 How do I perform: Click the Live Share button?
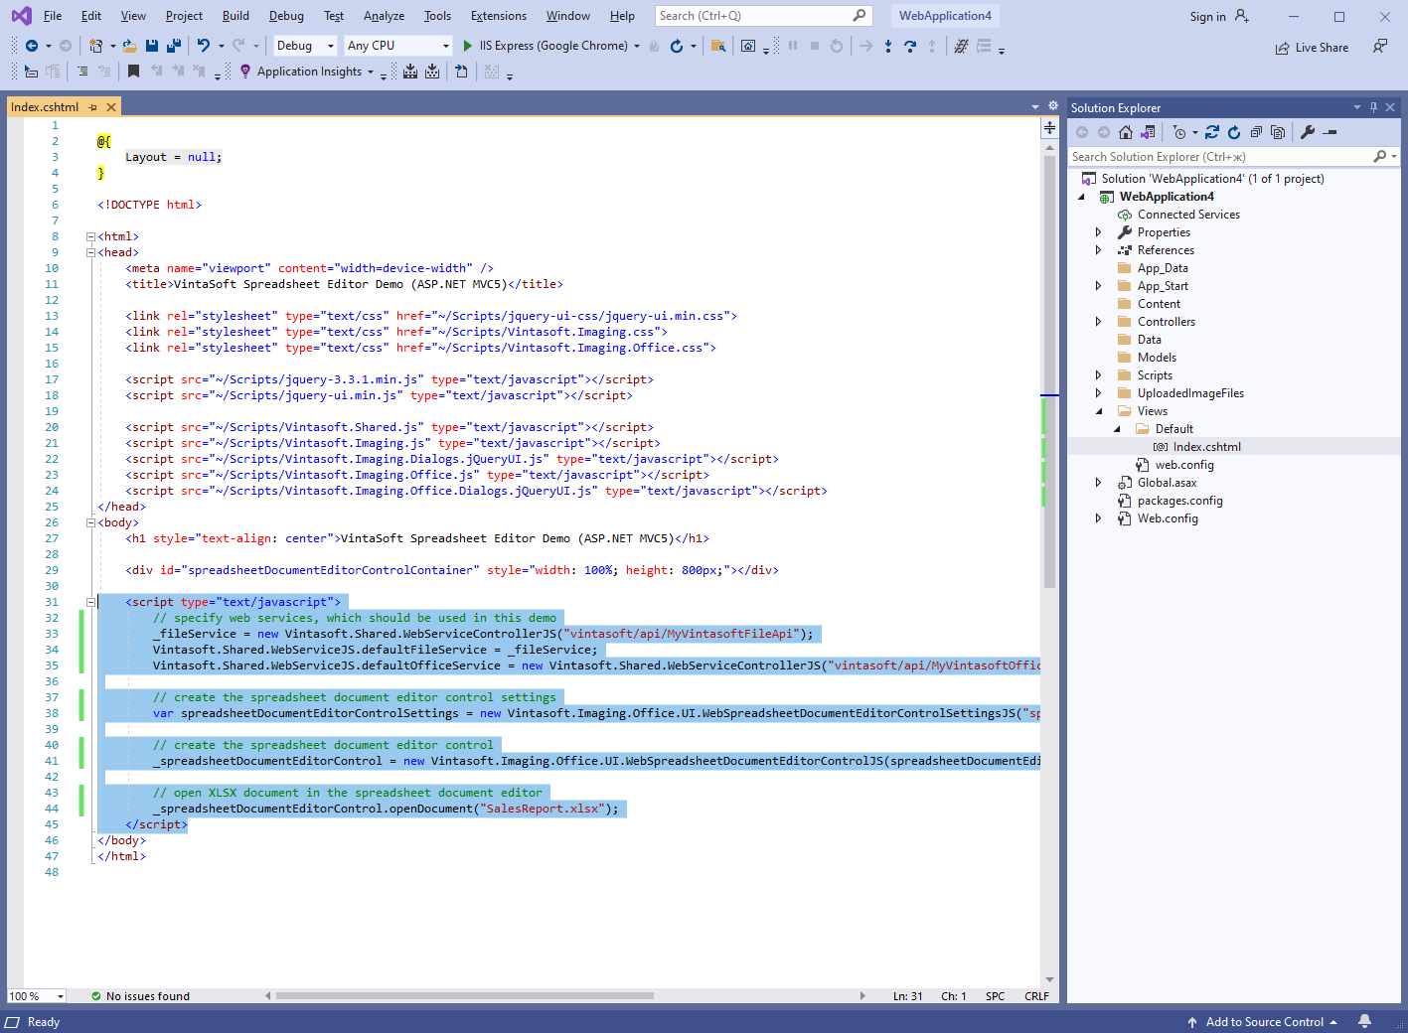[1312, 48]
